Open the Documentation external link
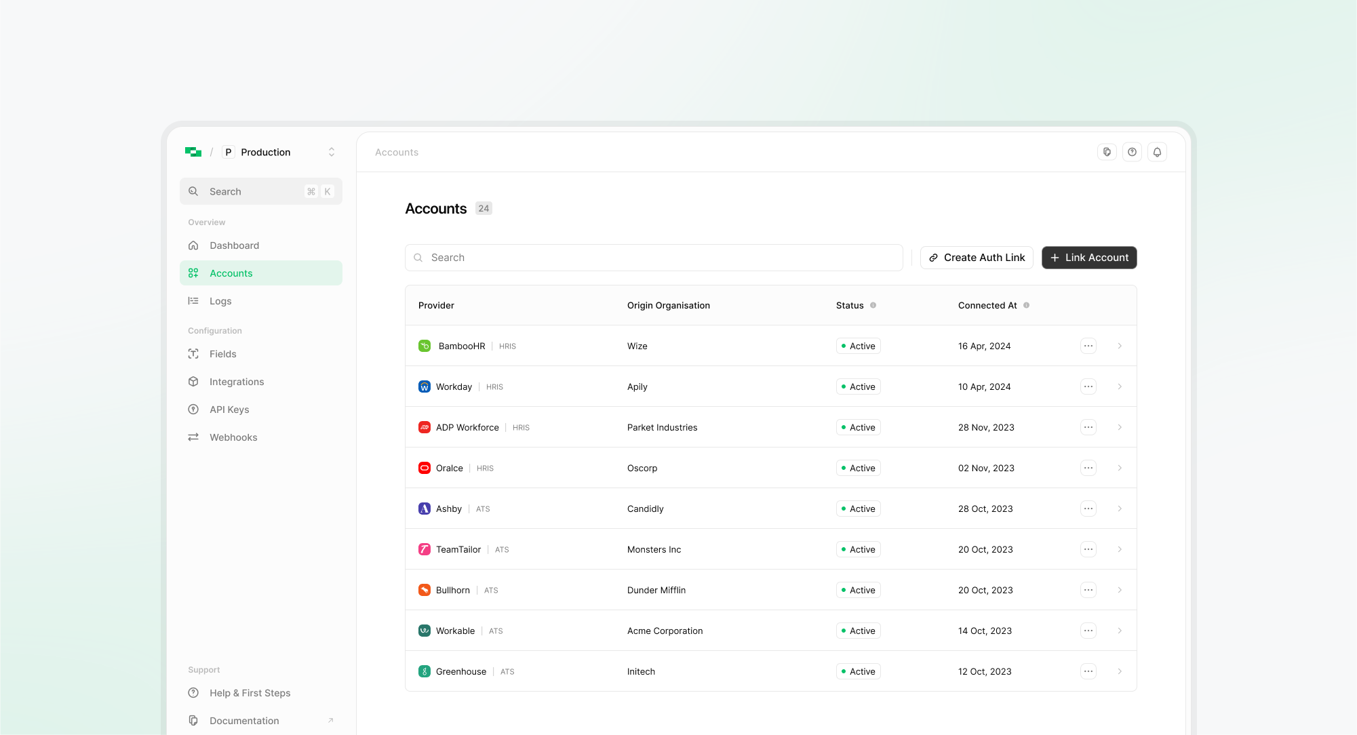 244,720
